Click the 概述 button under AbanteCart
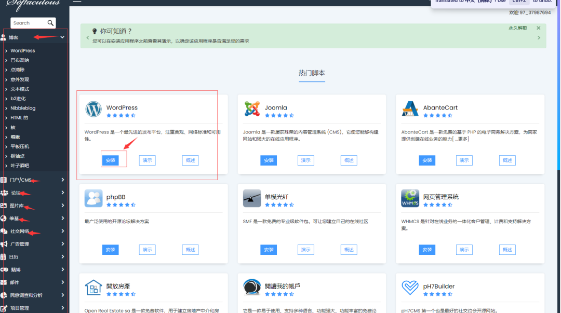The height and width of the screenshot is (313, 561). pyautogui.click(x=507, y=161)
